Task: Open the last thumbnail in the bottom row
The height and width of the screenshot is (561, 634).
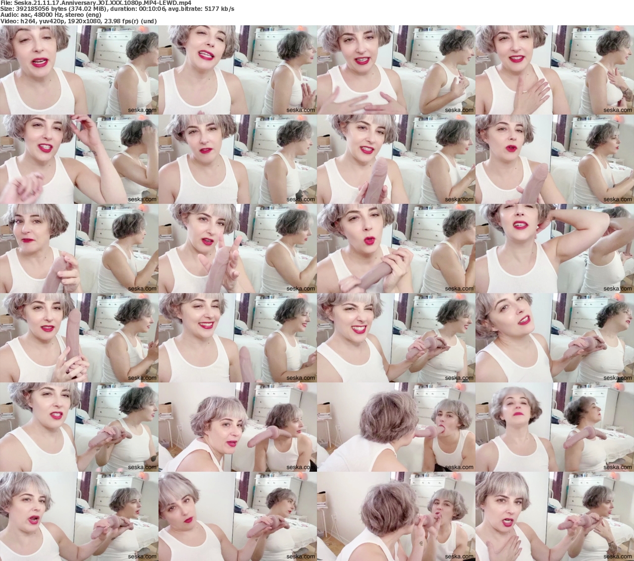Action: click(555, 516)
